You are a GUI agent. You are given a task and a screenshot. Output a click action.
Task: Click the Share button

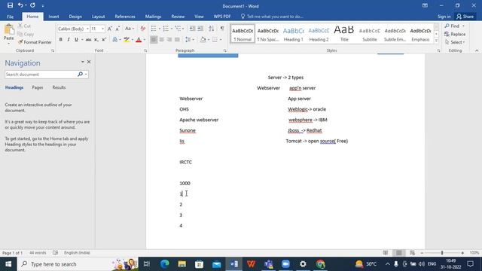pyautogui.click(x=465, y=17)
